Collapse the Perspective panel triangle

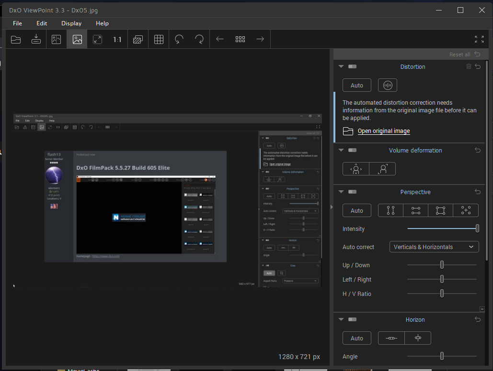tap(341, 192)
